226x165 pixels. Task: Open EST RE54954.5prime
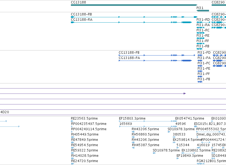(x=84, y=145)
